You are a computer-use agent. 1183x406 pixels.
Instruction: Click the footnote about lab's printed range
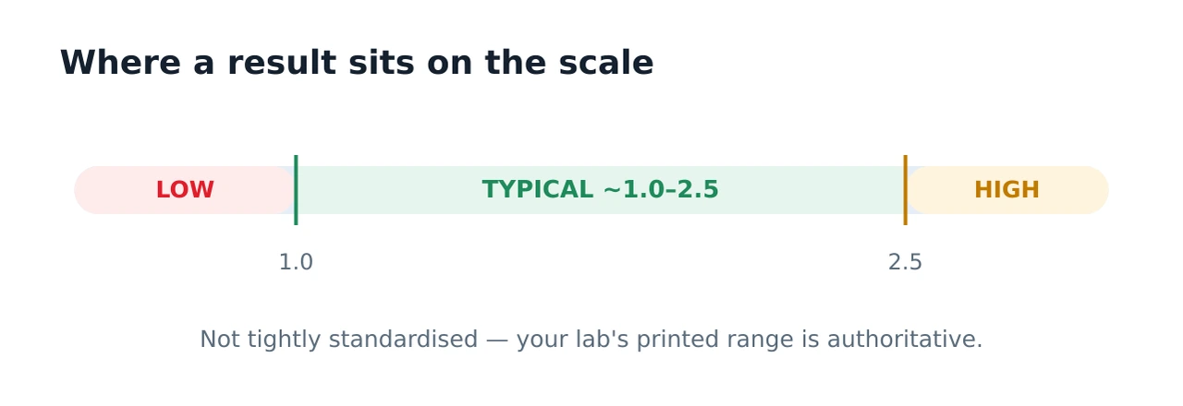[x=591, y=340]
